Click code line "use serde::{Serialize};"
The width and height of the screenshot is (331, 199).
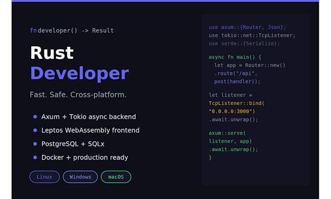pyautogui.click(x=244, y=44)
